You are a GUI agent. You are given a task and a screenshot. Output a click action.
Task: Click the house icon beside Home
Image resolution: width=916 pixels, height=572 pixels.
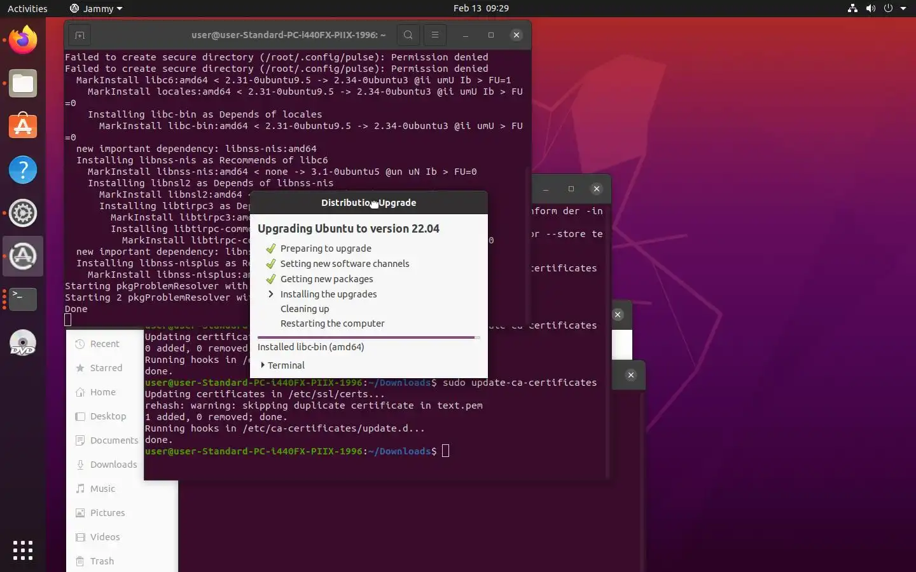(x=80, y=392)
